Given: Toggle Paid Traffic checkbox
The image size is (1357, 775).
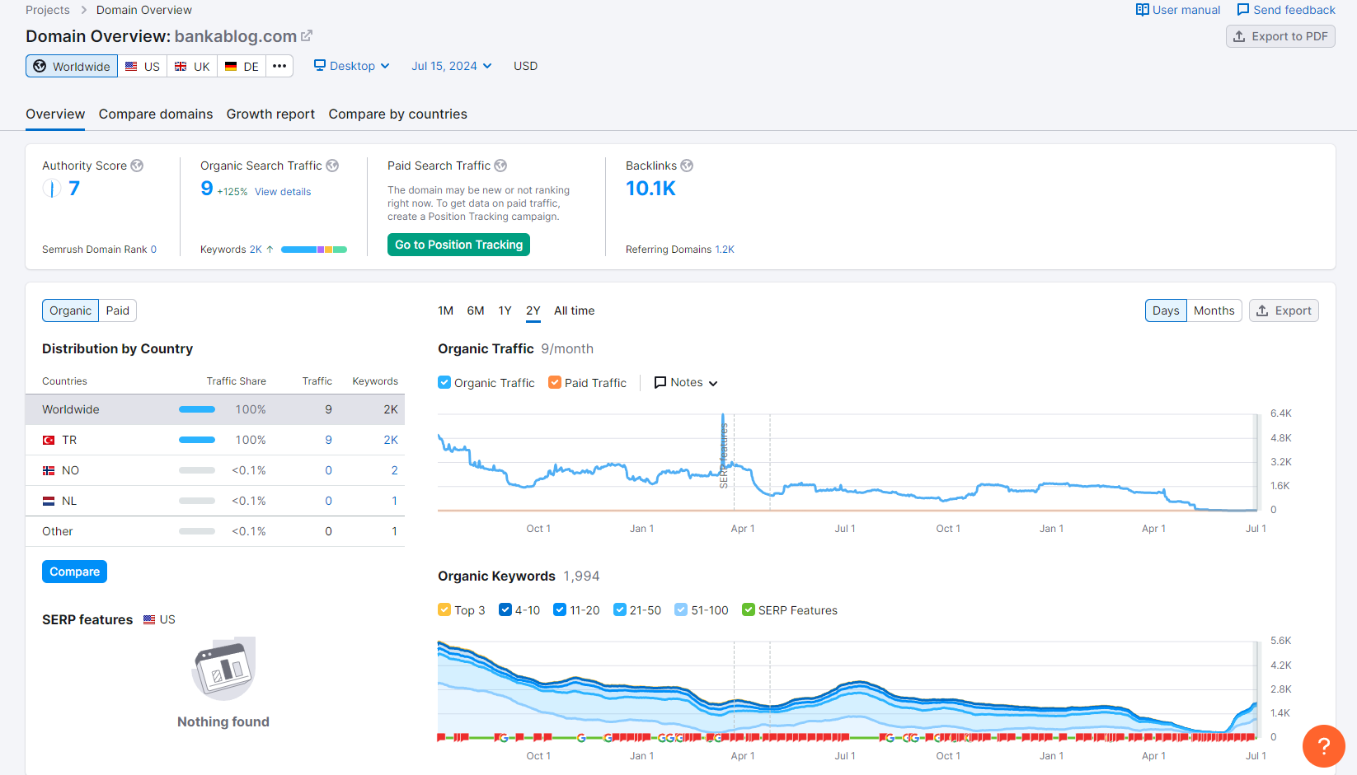Looking at the screenshot, I should point(555,382).
